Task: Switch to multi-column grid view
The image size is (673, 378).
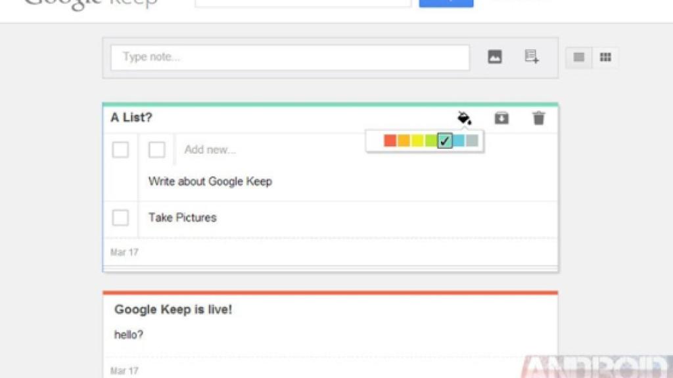Action: (605, 57)
